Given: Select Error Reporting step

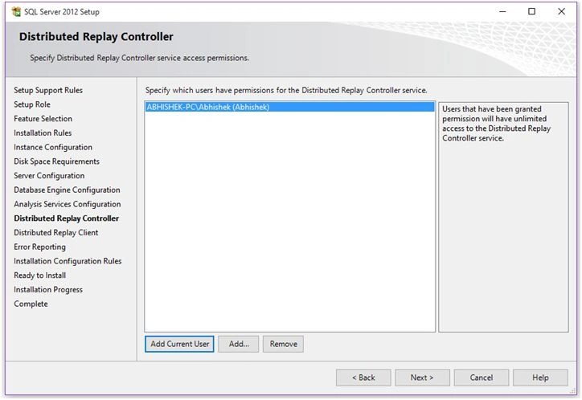Looking at the screenshot, I should [39, 247].
